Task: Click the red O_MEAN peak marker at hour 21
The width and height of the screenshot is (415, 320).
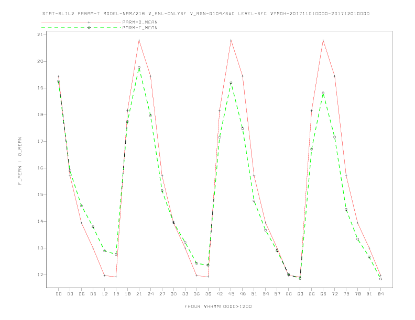Action: [139, 40]
